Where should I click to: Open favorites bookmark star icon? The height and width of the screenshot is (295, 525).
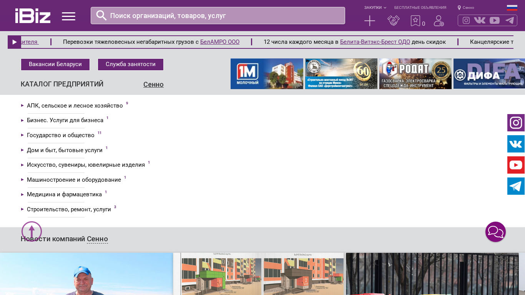[415, 21]
